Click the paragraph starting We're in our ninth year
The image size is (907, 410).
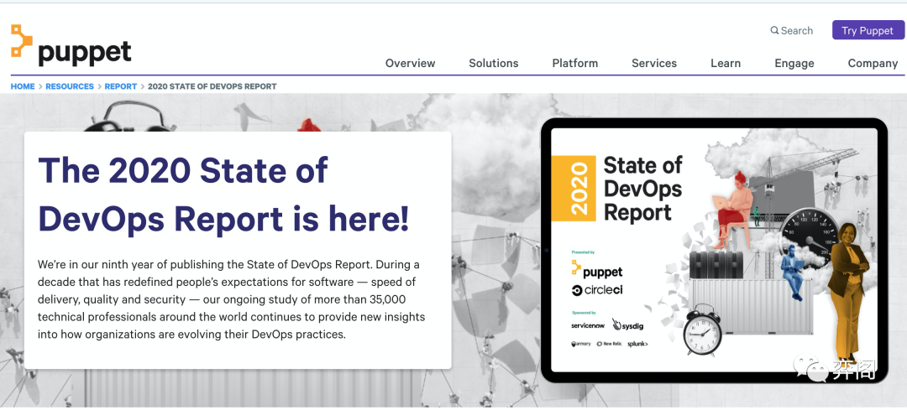[x=232, y=299]
